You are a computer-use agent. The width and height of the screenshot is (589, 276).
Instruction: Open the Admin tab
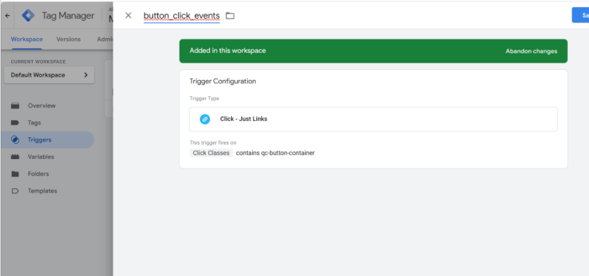104,39
